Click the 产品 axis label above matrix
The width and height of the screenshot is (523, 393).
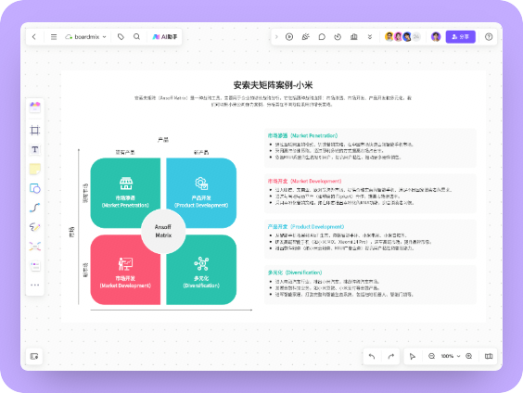[x=163, y=140]
